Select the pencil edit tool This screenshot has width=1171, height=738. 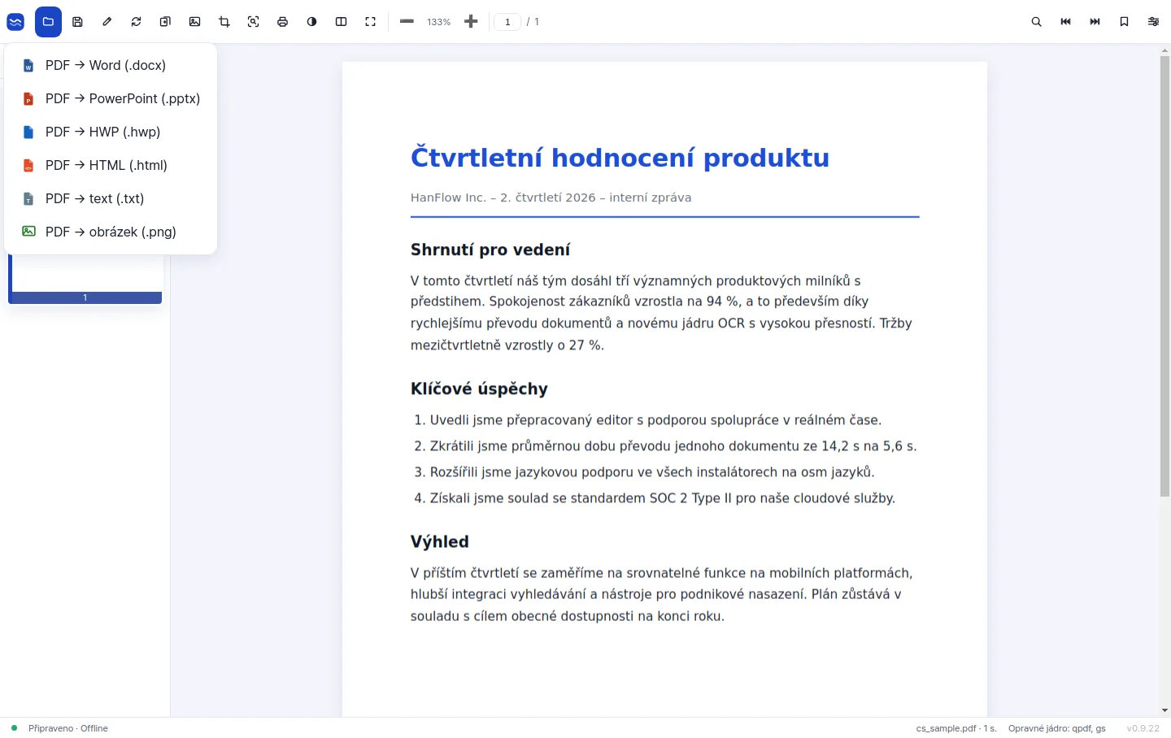(107, 22)
